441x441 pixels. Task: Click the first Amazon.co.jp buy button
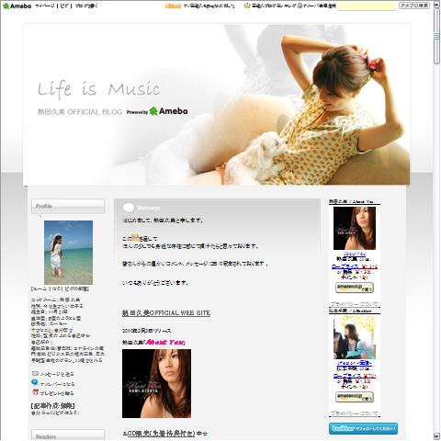tap(355, 288)
